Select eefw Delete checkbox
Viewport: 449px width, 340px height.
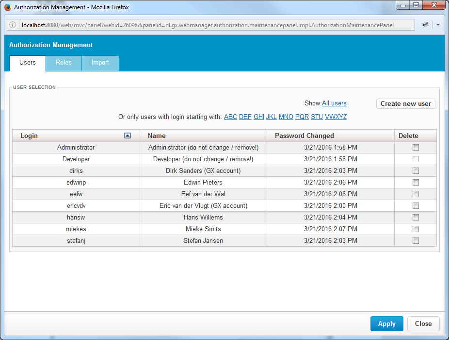[416, 194]
